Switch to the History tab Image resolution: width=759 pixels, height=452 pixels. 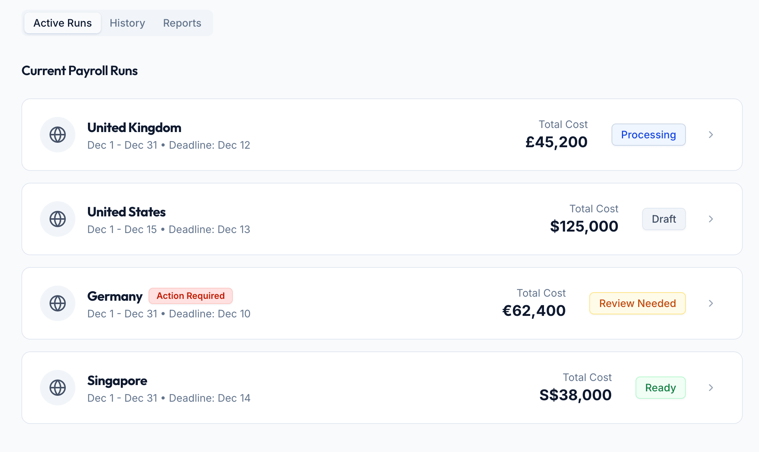(x=127, y=23)
